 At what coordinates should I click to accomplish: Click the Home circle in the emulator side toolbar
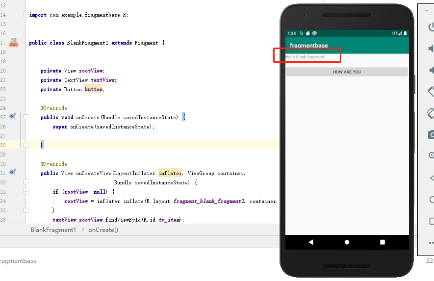[432, 200]
